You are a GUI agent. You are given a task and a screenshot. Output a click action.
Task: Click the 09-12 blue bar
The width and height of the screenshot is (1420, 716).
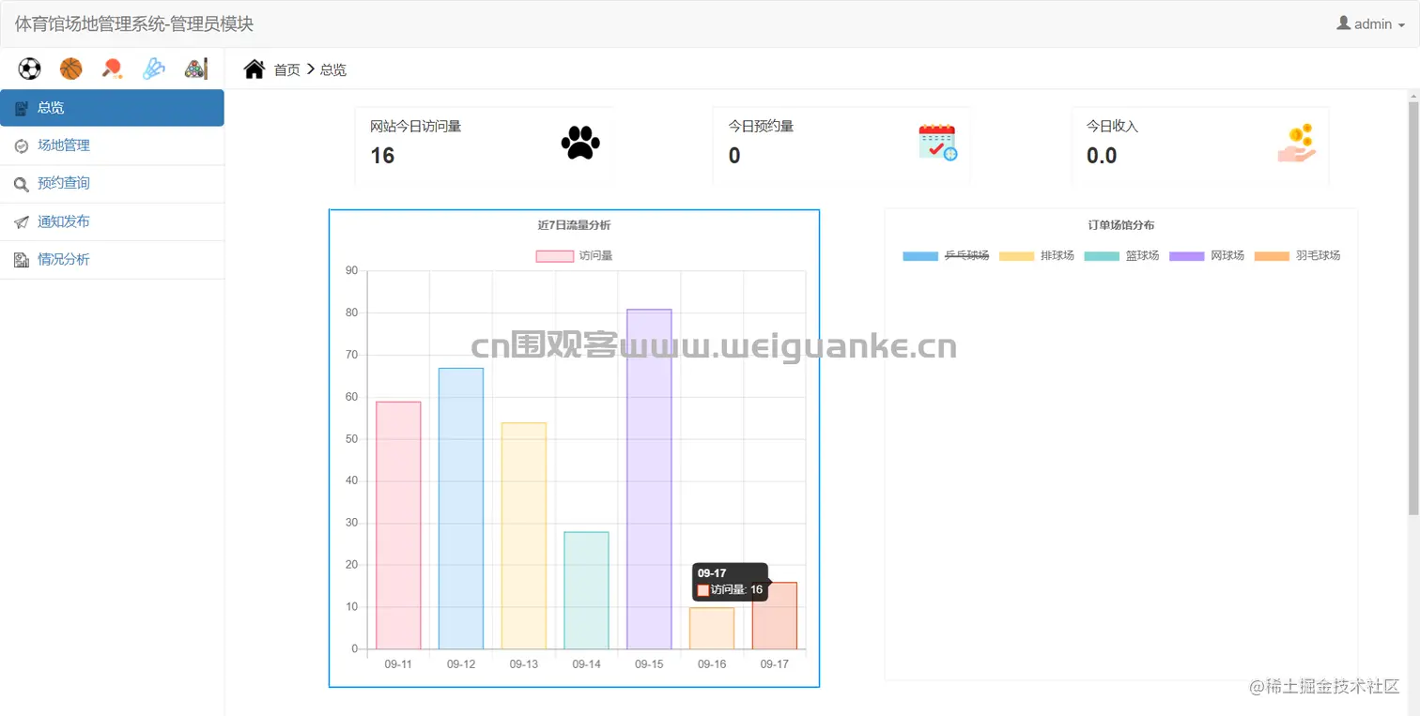461,509
